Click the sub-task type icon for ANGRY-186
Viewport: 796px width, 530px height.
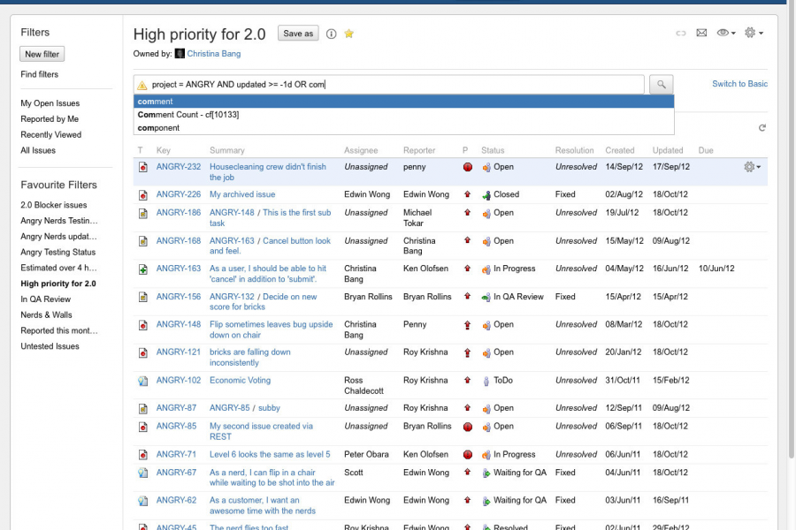(x=143, y=213)
